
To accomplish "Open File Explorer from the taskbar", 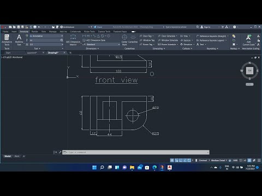I will (x=132, y=167).
